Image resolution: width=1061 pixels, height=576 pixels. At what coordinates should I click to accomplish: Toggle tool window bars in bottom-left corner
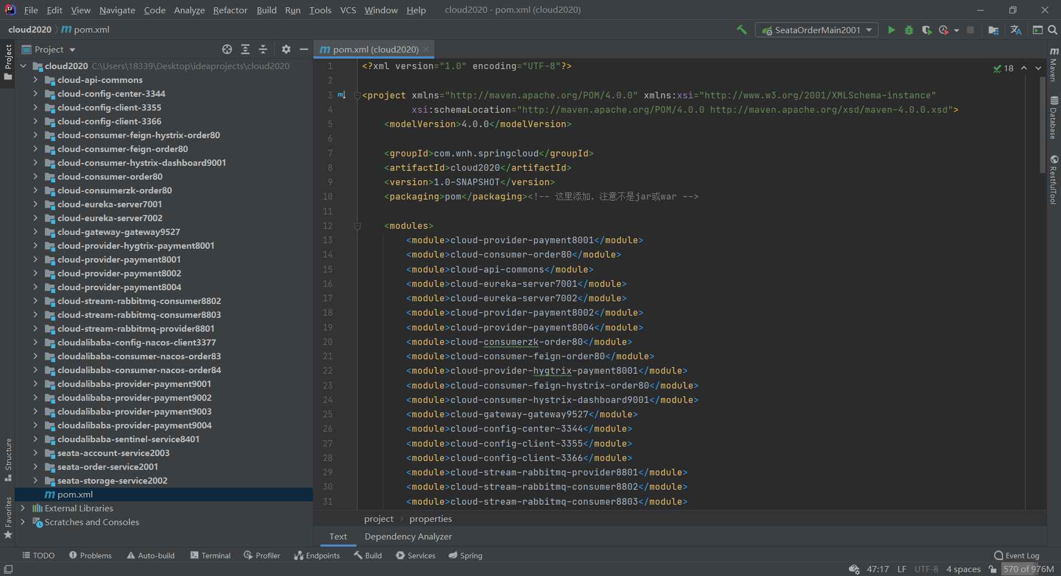coord(8,569)
